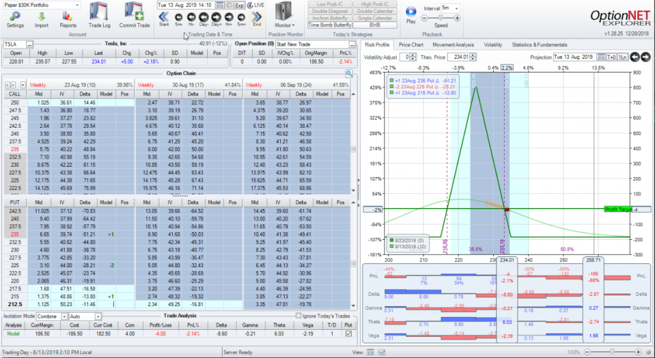Toggle +1 23Aug 215 Put legend square
Image resolution: width=655 pixels, height=358 pixels.
pyautogui.click(x=391, y=93)
